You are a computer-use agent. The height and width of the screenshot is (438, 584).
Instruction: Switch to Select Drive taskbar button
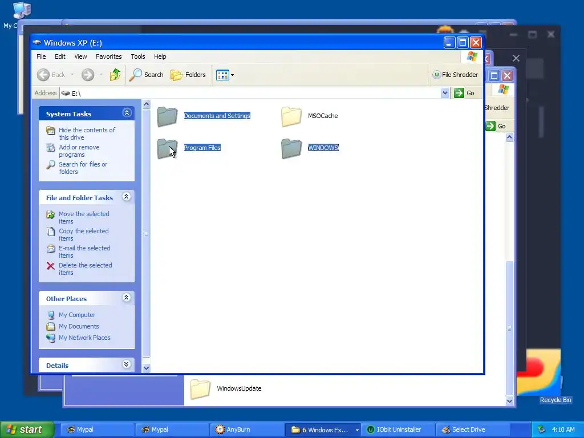[x=472, y=429]
